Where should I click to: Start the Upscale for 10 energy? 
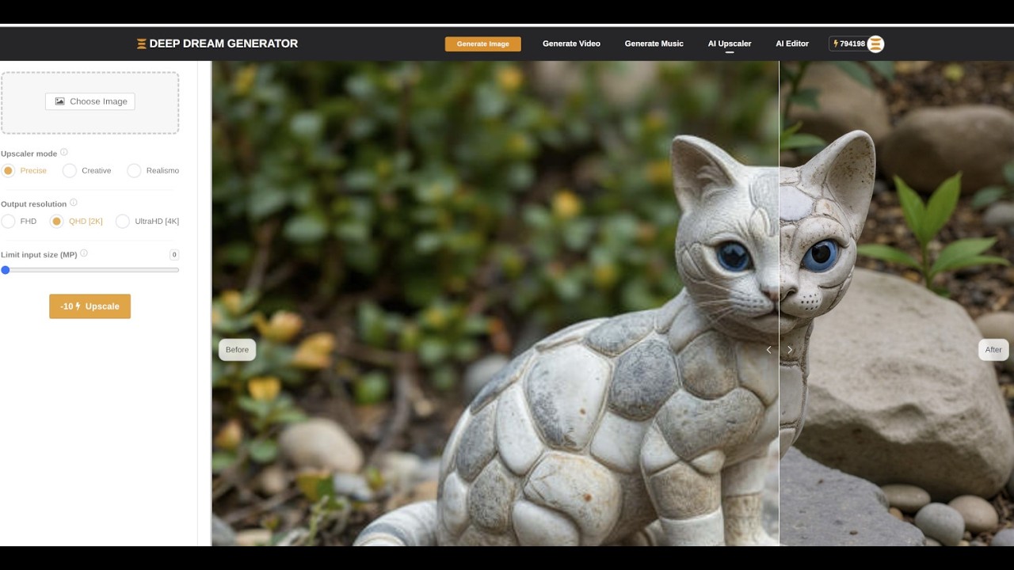(x=90, y=306)
